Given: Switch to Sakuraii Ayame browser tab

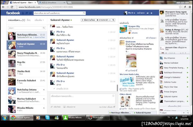Looking at the screenshot, I should coord(23,3).
